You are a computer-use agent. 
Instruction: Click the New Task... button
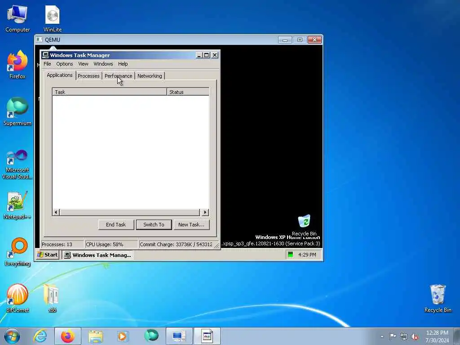[x=191, y=225]
